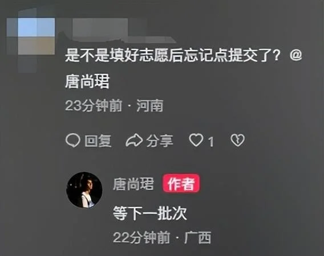Click the like count number 1
The width and height of the screenshot is (324, 256).
[x=211, y=142]
